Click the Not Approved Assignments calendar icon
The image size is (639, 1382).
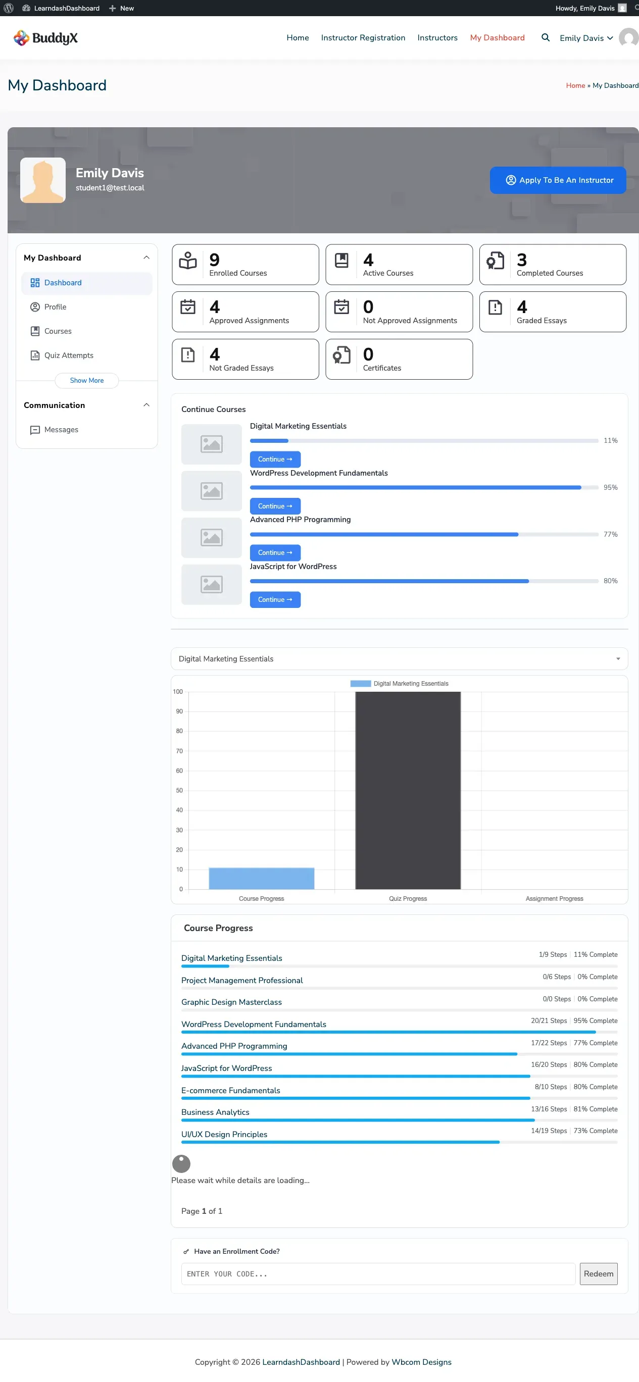[342, 308]
